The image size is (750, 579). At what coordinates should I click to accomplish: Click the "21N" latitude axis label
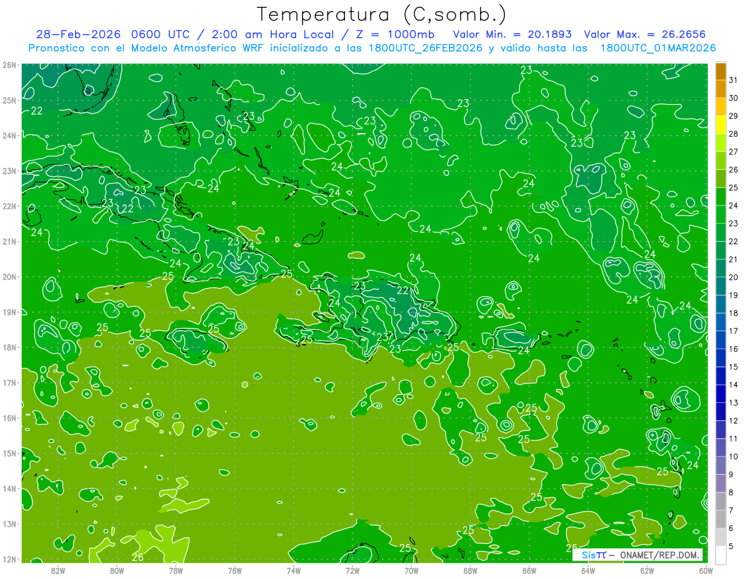coord(9,241)
